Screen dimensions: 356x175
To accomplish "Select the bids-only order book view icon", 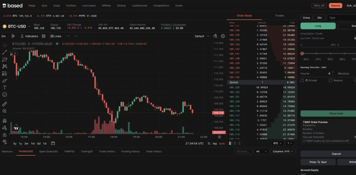I will [x=235, y=143].
